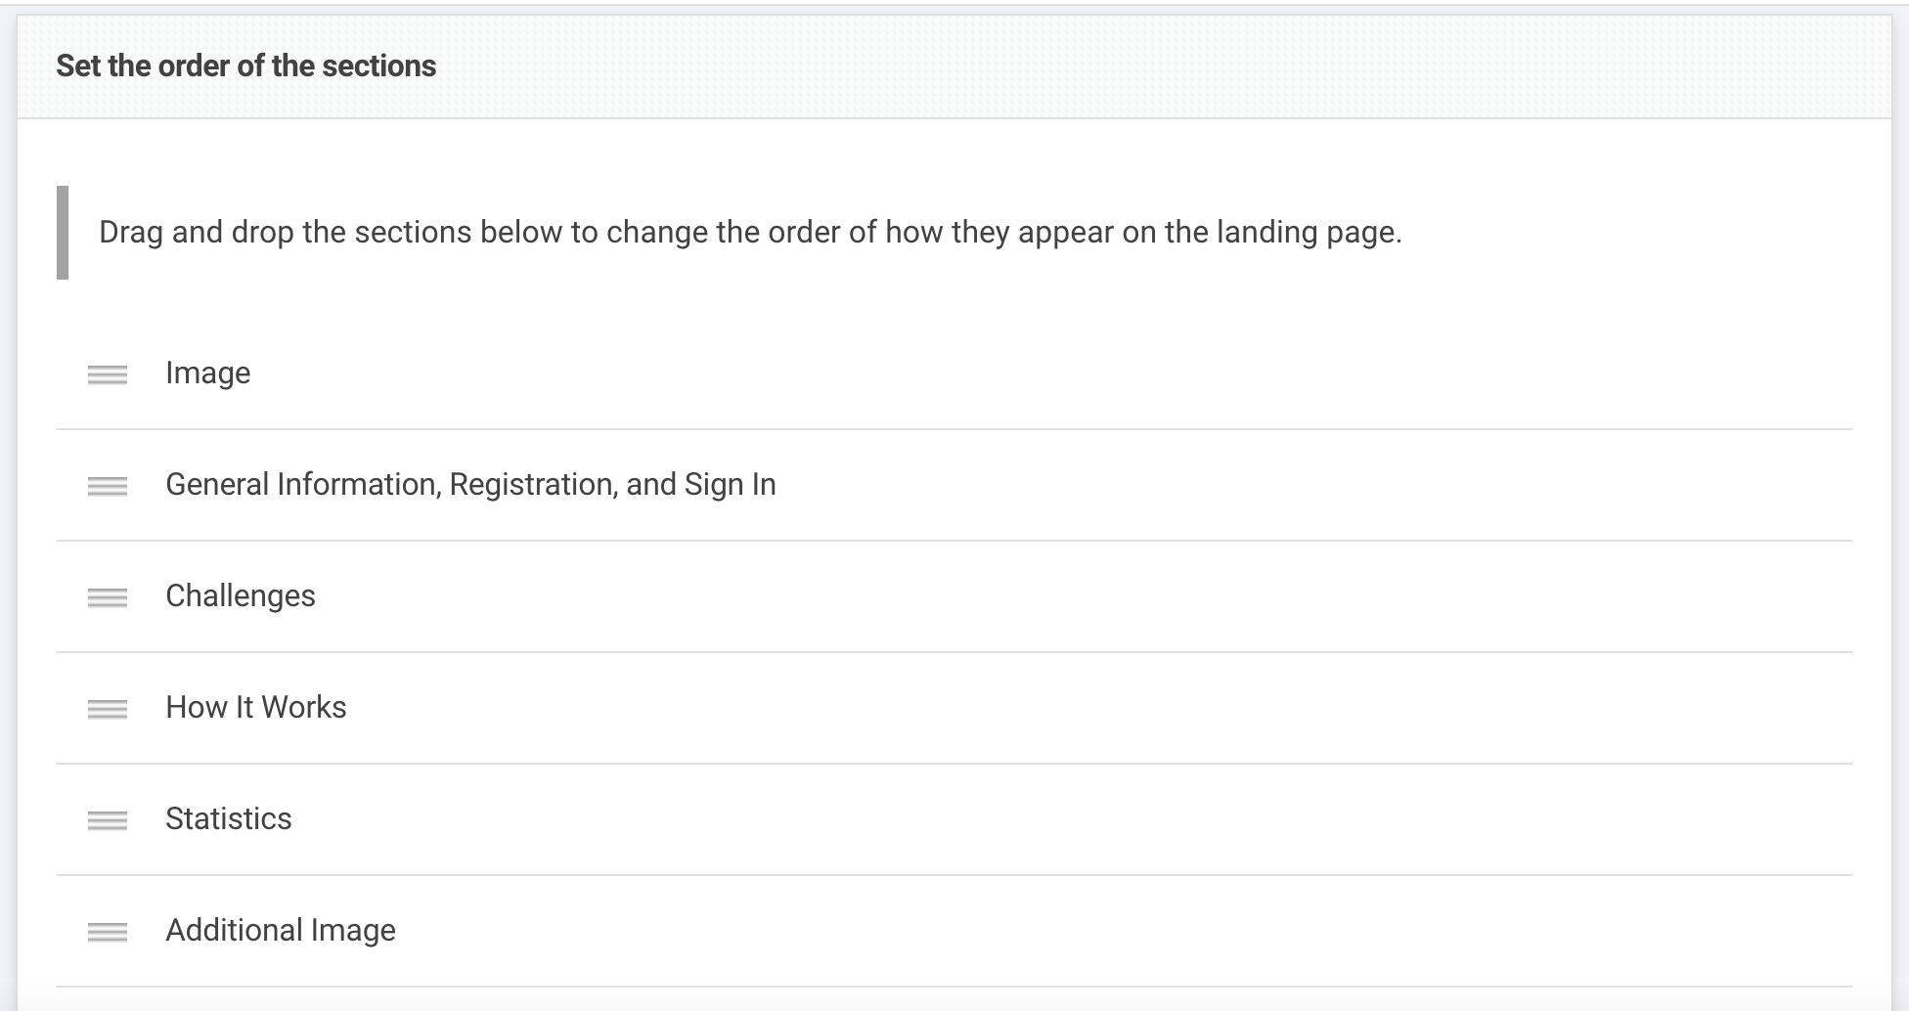Viewport: 1909px width, 1011px height.
Task: Click the gray bar beside the instruction text
Action: click(64, 233)
